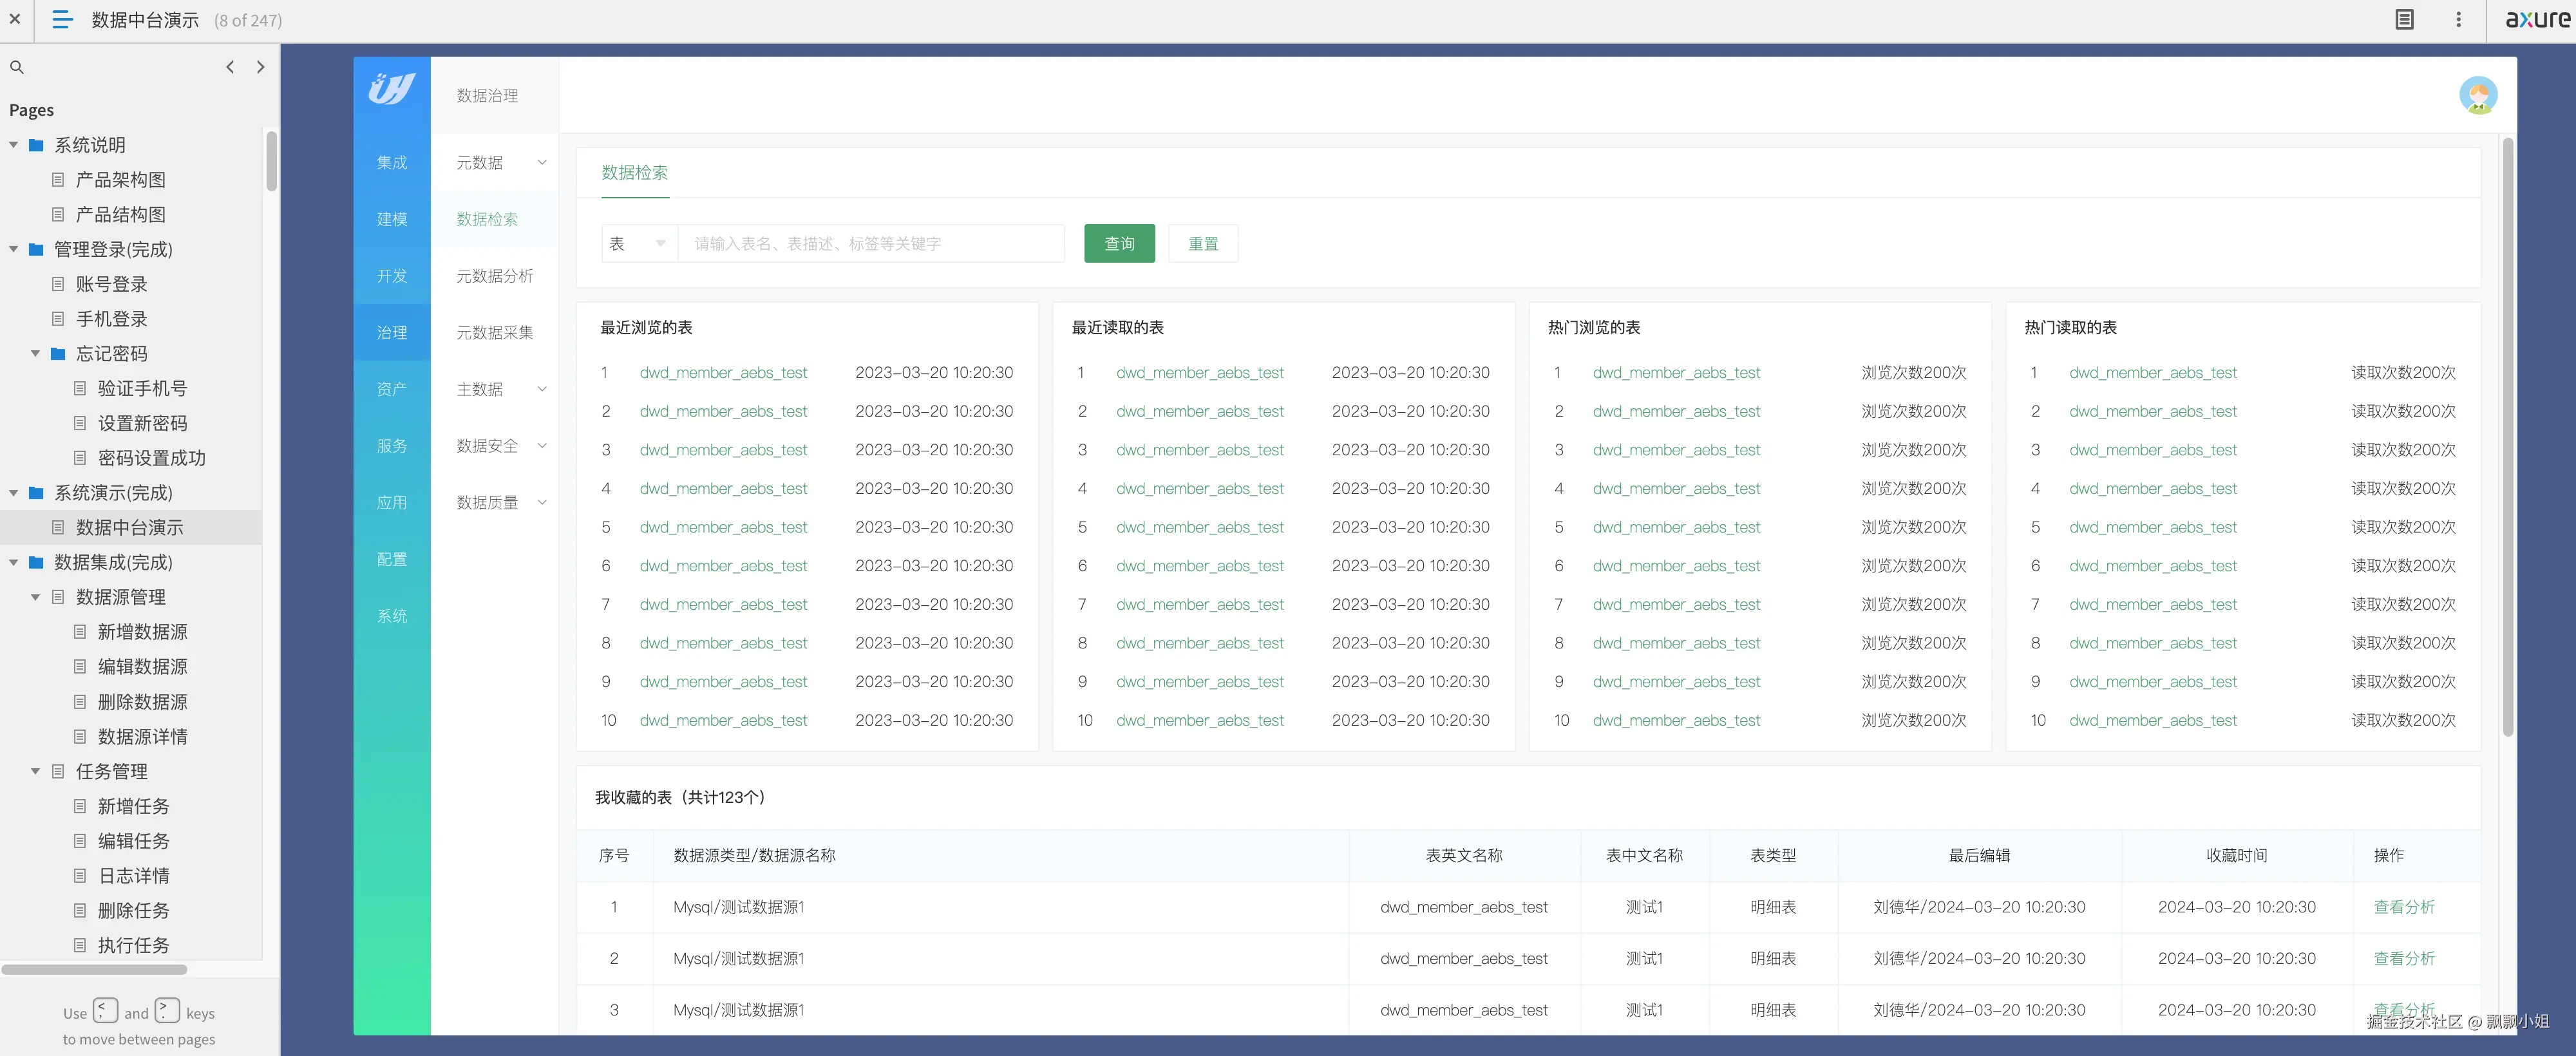Click the 查询 button
The height and width of the screenshot is (1056, 2576).
click(1119, 243)
